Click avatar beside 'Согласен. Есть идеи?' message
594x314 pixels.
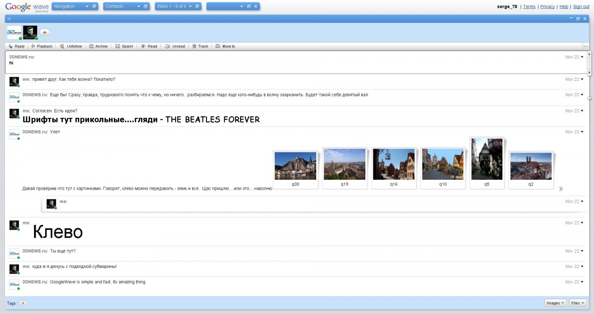tap(14, 113)
